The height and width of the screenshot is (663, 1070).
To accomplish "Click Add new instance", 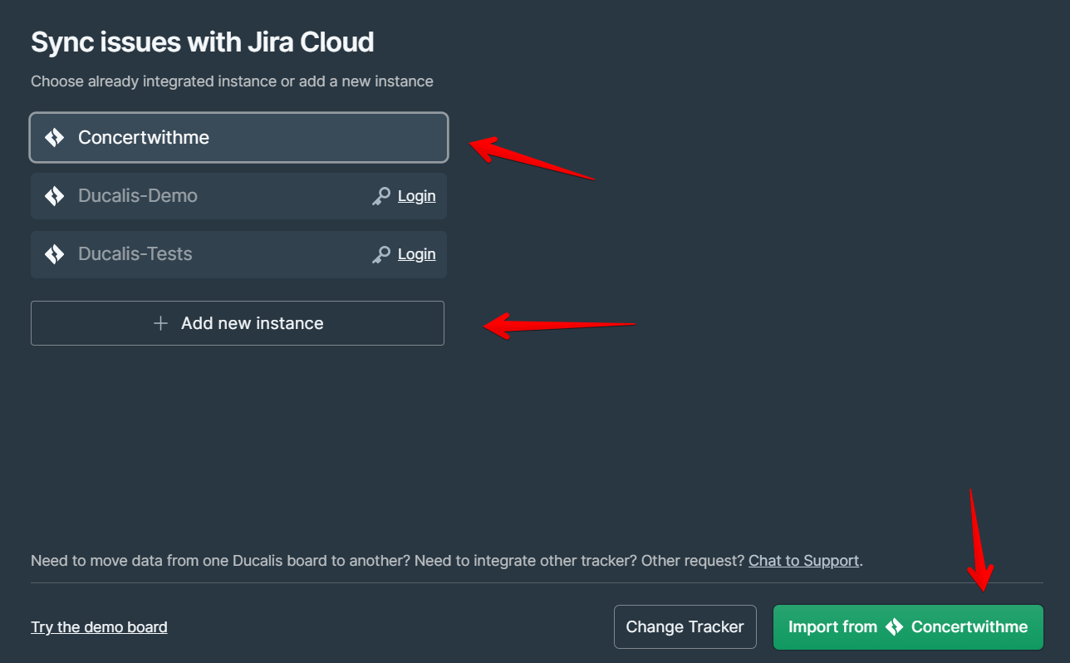I will (238, 323).
